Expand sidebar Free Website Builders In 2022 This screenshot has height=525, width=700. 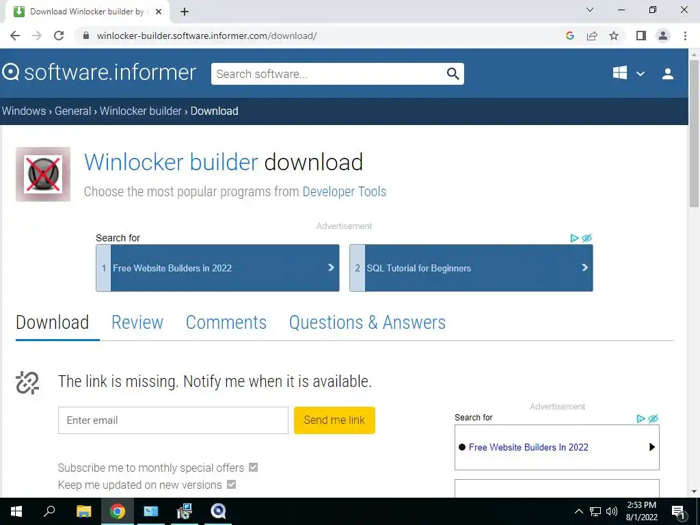point(556,447)
